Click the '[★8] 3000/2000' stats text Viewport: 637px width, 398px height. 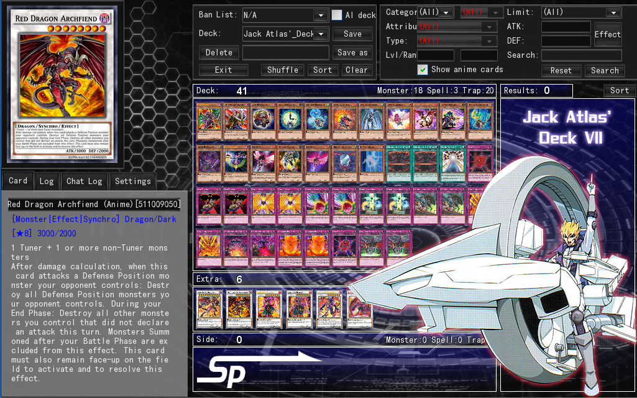coord(44,233)
